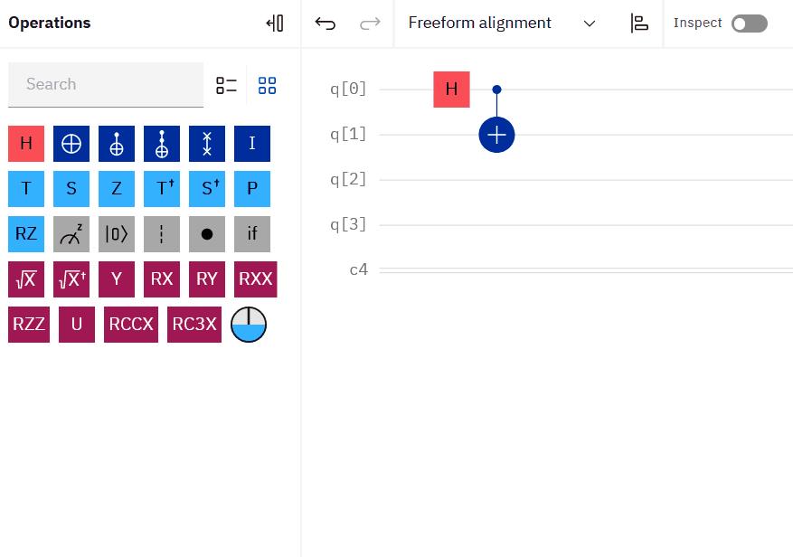
Task: Select the SWAP gate icon
Action: (x=207, y=144)
